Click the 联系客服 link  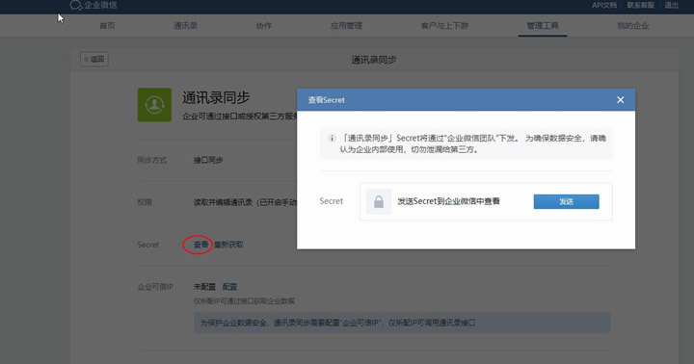point(640,6)
